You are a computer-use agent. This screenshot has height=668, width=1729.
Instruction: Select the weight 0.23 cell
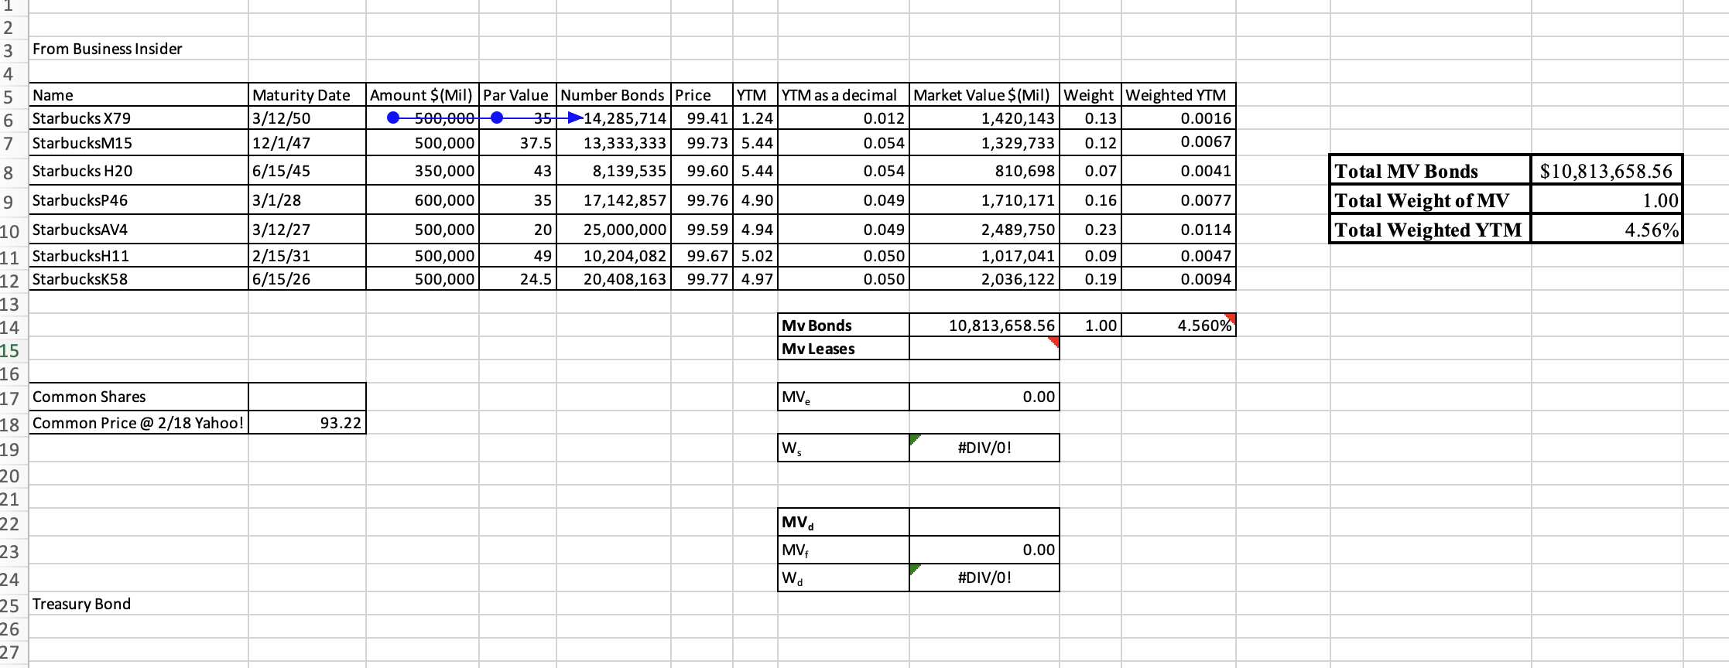(x=1090, y=230)
